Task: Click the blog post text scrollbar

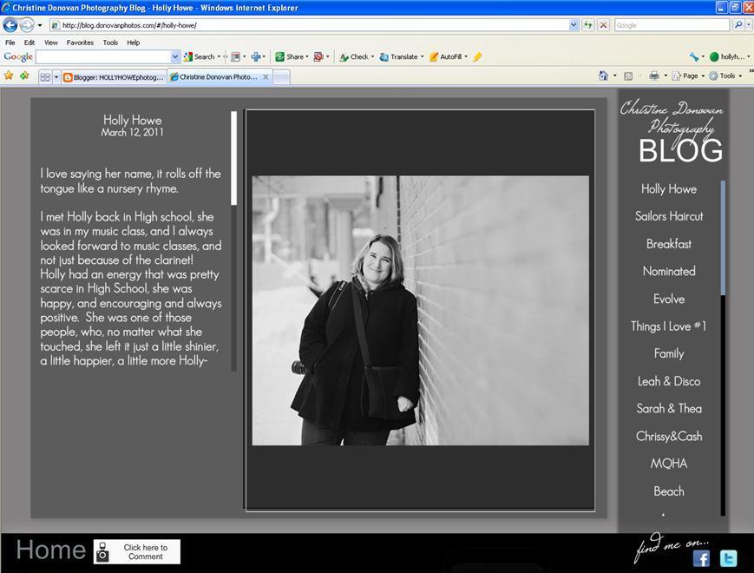Action: [234, 157]
